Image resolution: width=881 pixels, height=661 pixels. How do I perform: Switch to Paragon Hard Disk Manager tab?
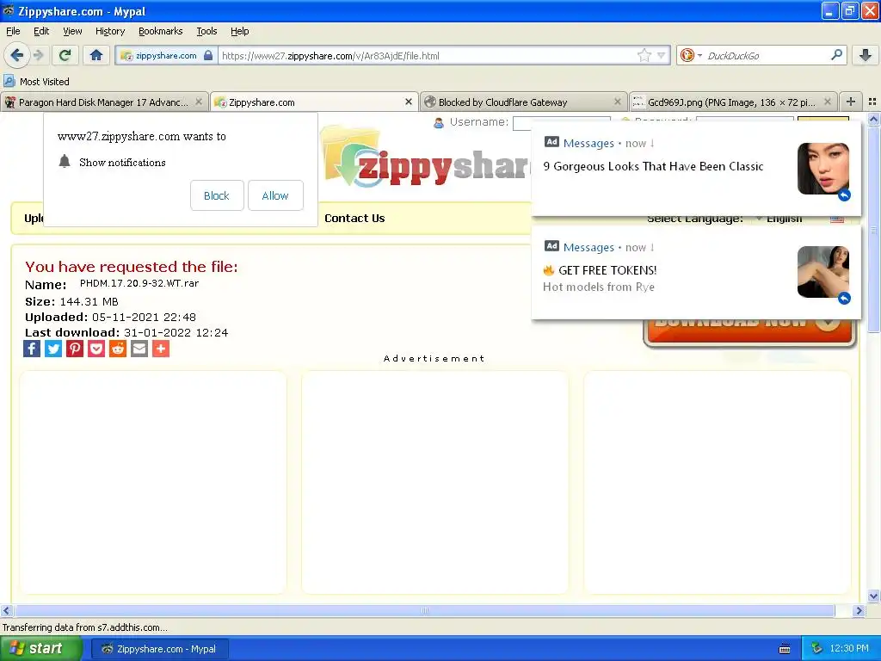[104, 102]
